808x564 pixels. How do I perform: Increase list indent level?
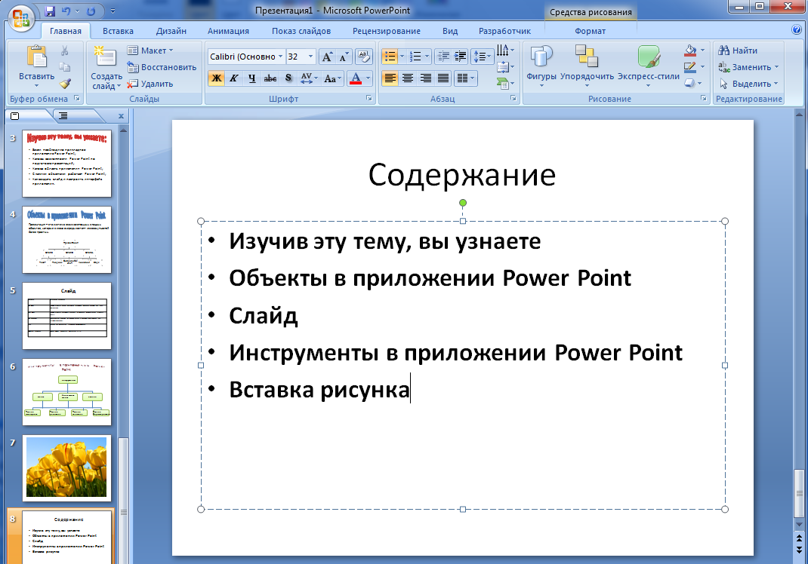click(x=460, y=57)
